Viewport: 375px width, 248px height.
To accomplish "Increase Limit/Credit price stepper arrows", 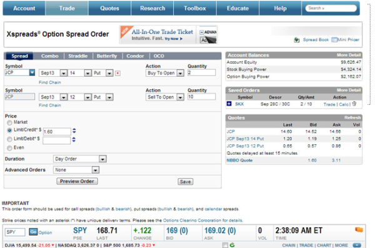I will [x=74, y=131].
